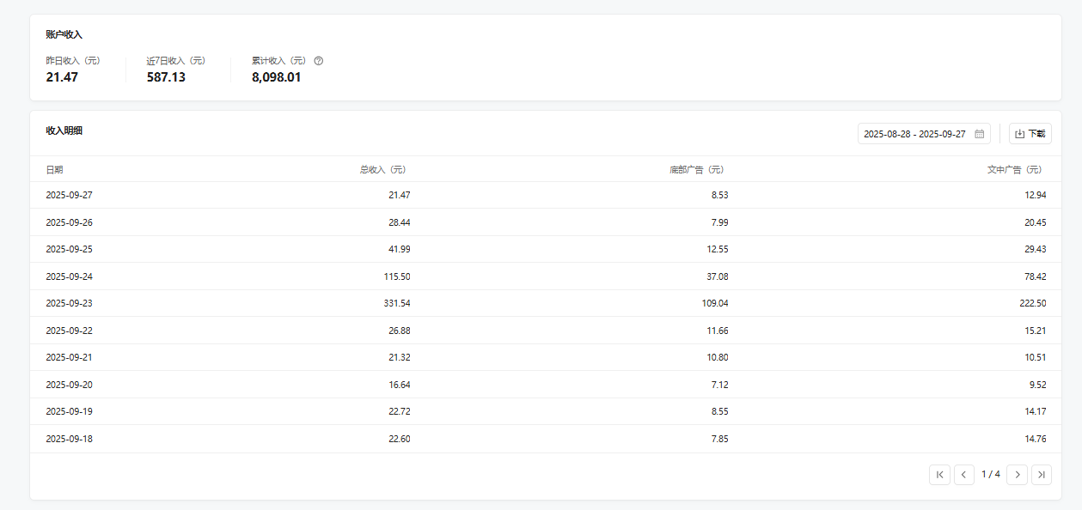Click the 近7日收入 value 587.13

pos(166,77)
